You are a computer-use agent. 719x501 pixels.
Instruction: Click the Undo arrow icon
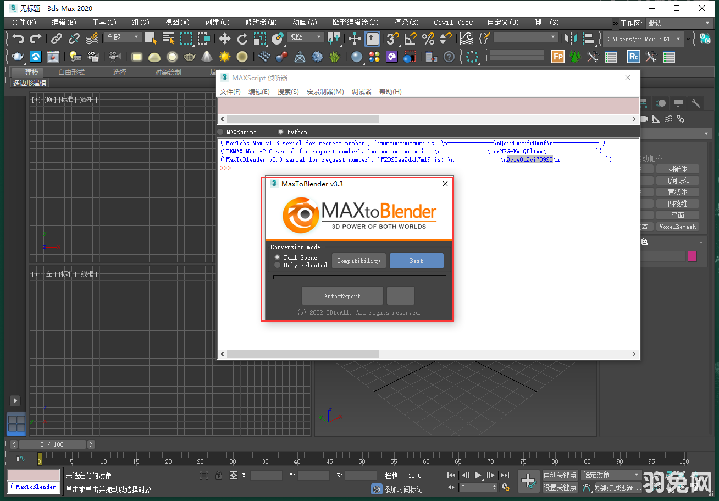point(19,38)
